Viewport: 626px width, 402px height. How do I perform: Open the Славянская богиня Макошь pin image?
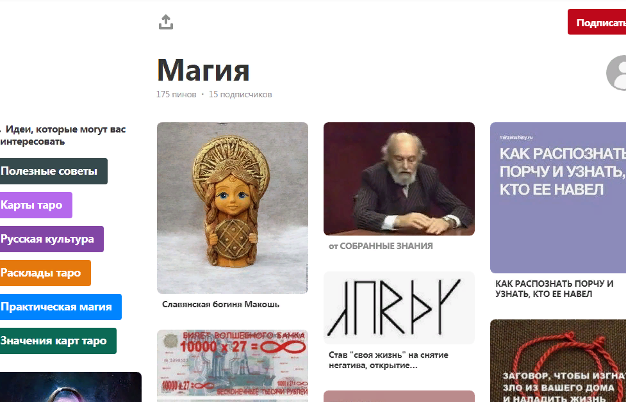click(233, 208)
